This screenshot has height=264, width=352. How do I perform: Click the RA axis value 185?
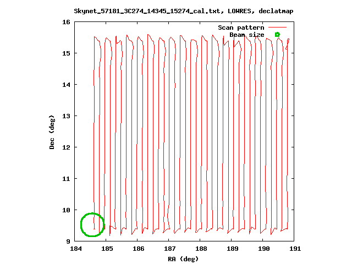tap(107, 249)
